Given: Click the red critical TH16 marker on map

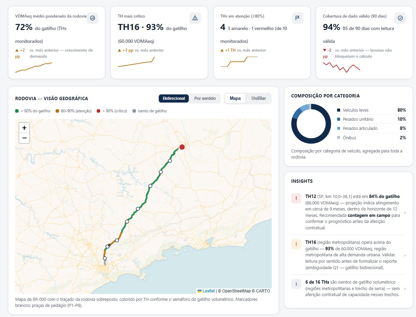Looking at the screenshot, I should click(x=182, y=147).
